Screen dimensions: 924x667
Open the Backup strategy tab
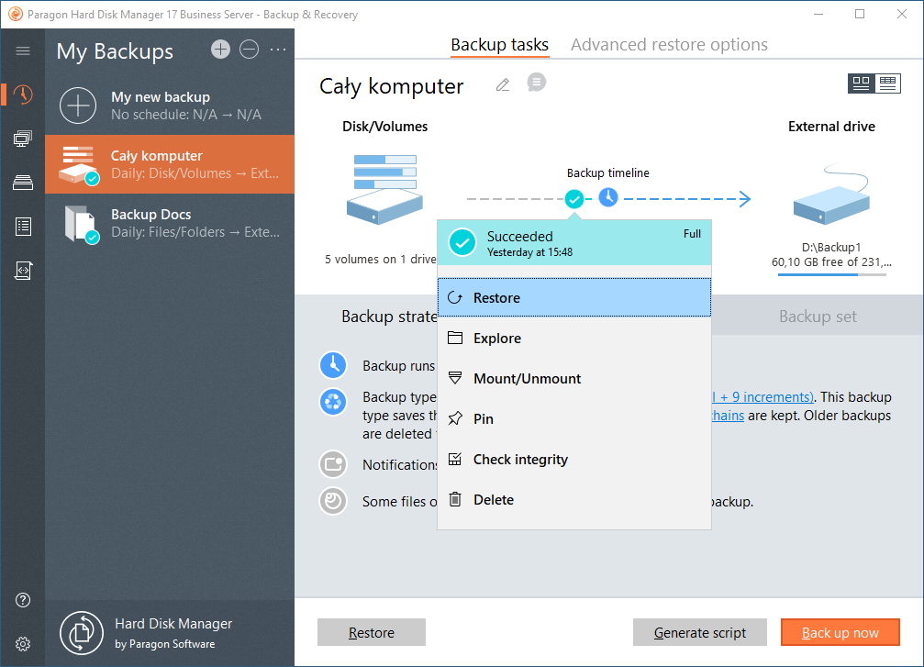(x=390, y=317)
